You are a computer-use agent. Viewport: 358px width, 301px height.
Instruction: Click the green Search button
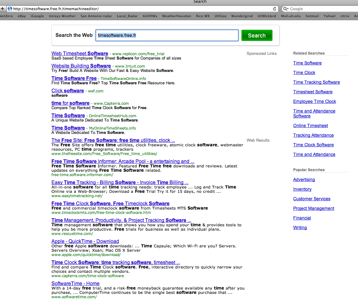click(257, 35)
